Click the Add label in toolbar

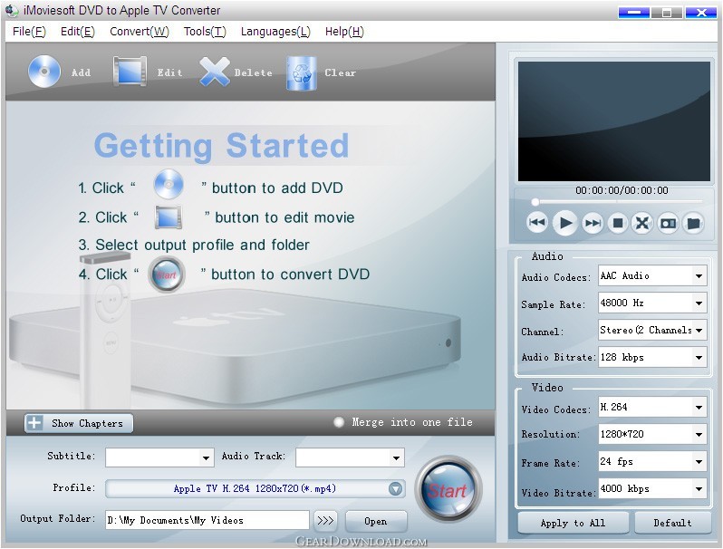pyautogui.click(x=82, y=72)
